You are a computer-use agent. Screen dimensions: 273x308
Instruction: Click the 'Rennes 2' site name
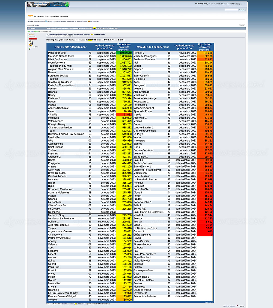tap(139, 53)
